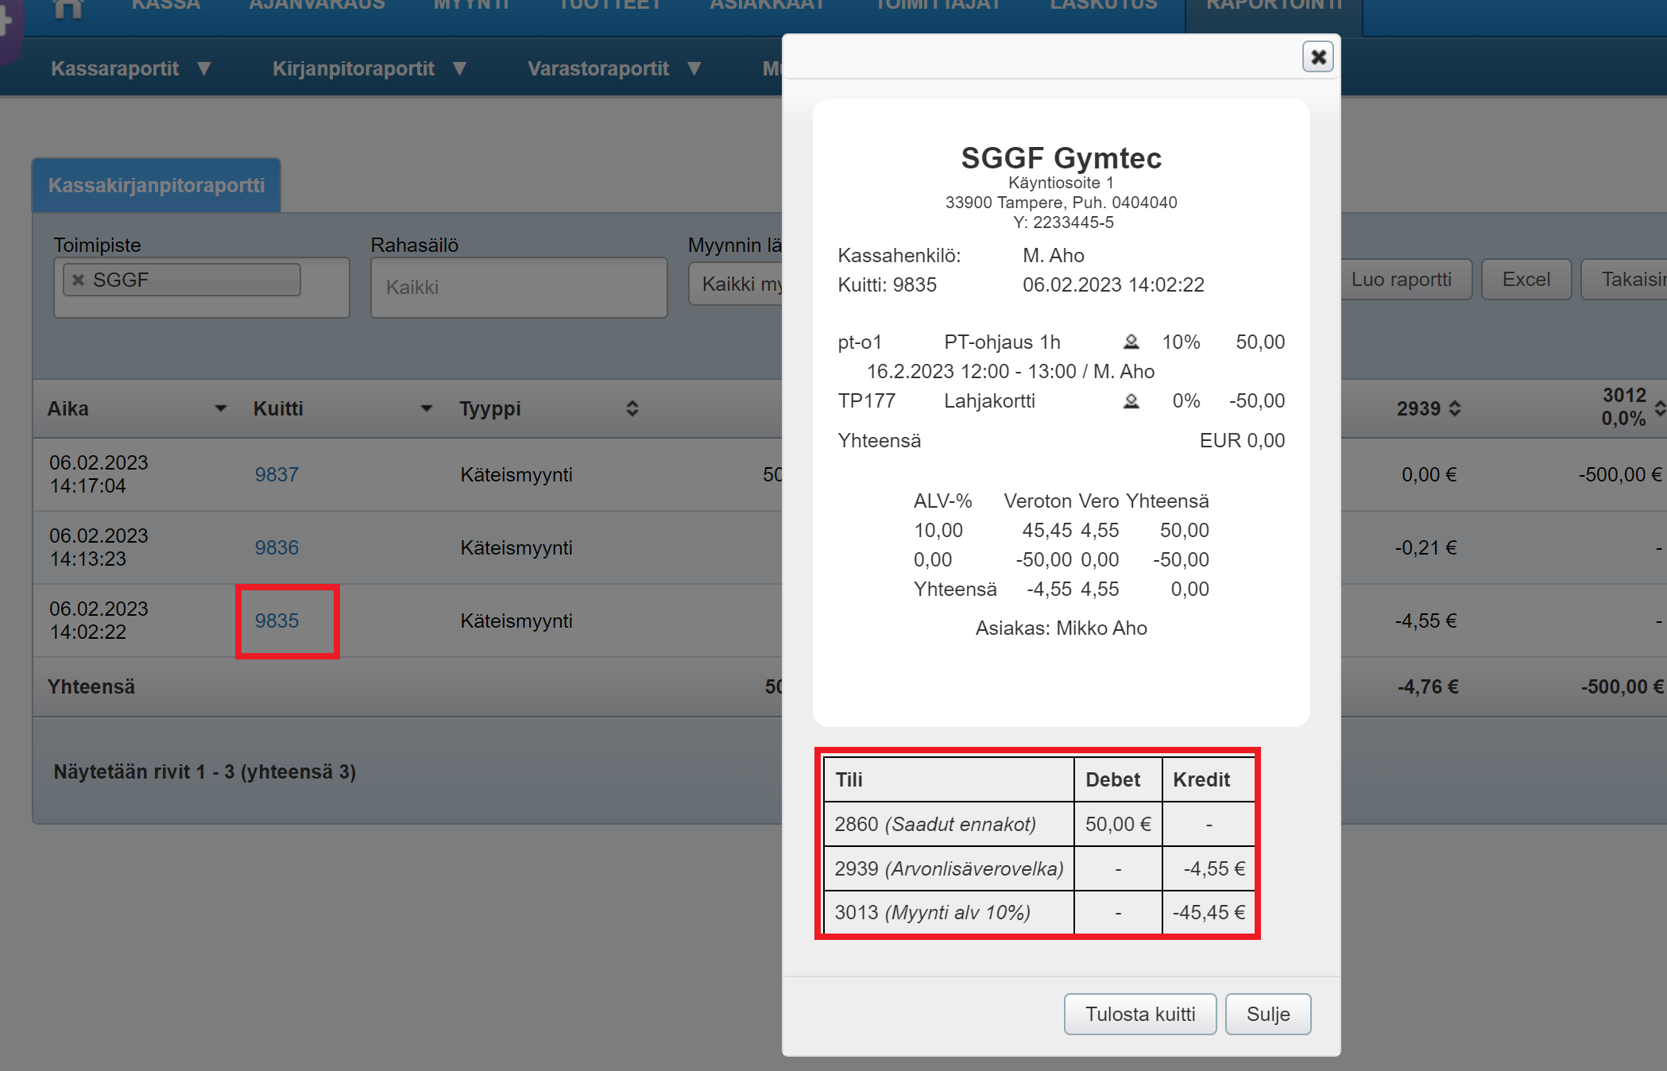Viewport: 1667px width, 1071px height.
Task: Click person icon on PT-ohjaus 1h row
Action: [x=1131, y=342]
